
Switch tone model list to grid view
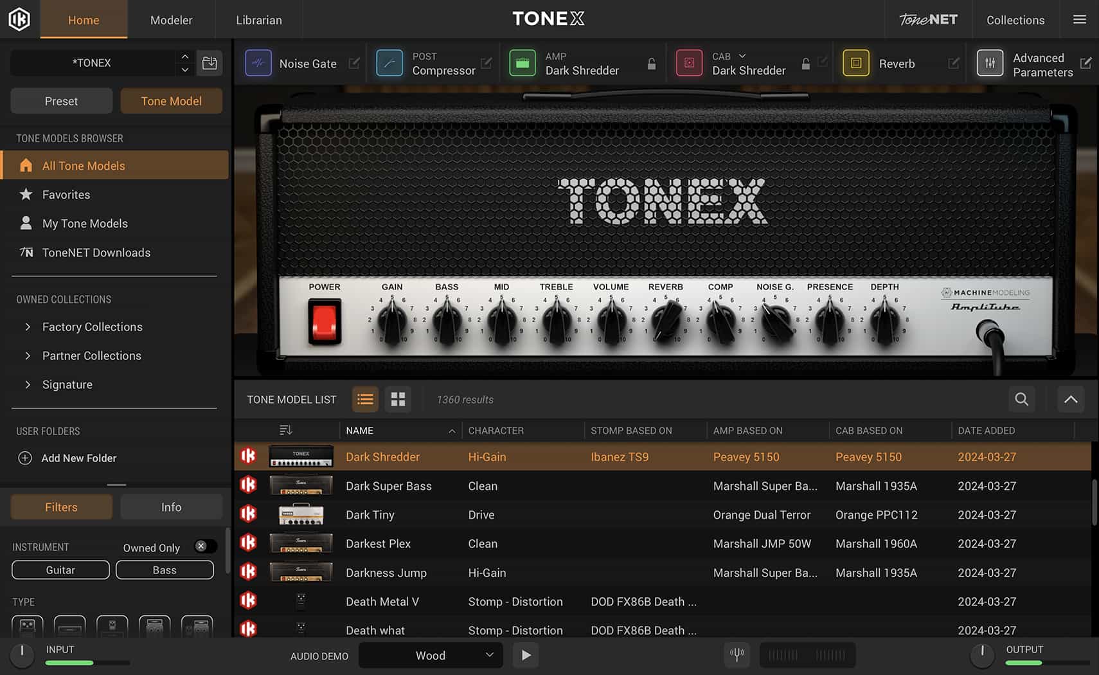tap(398, 399)
